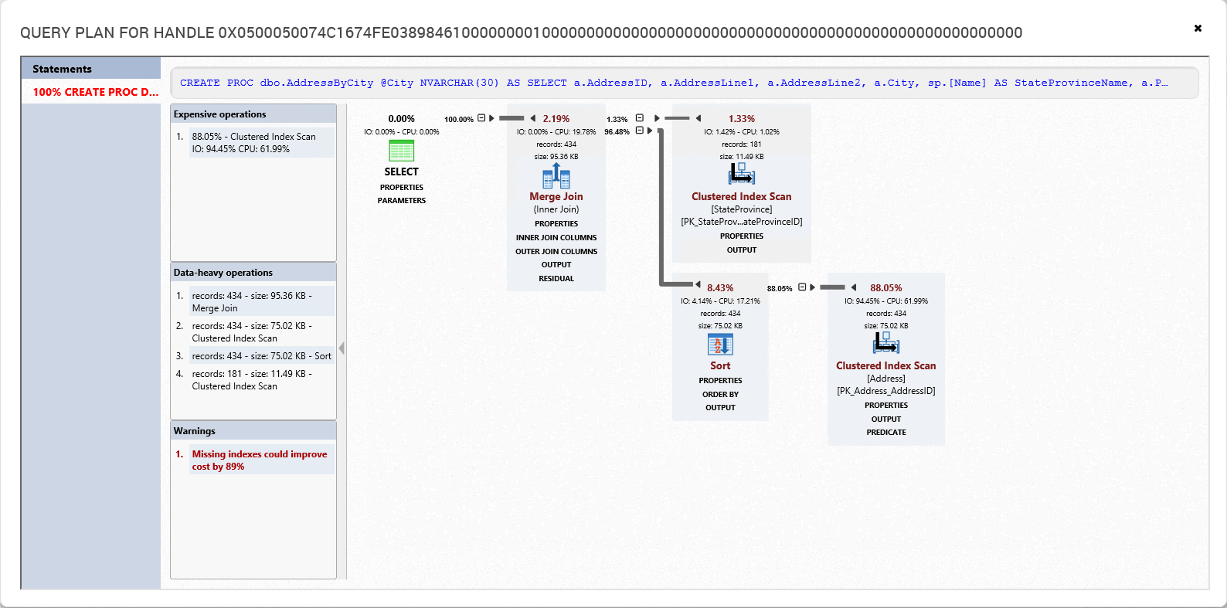The height and width of the screenshot is (608, 1227).
Task: Click the SELECT node label
Action: coord(402,172)
